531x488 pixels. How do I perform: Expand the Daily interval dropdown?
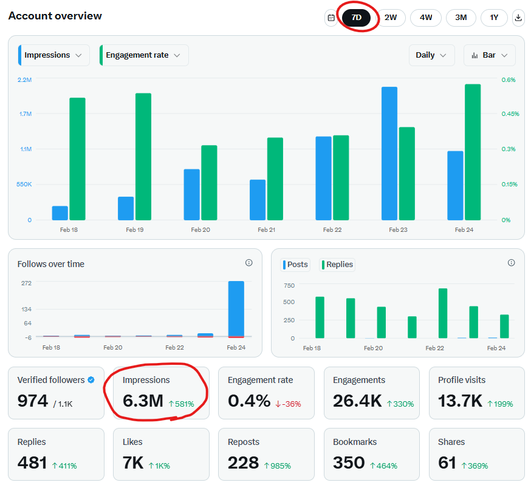click(x=432, y=55)
